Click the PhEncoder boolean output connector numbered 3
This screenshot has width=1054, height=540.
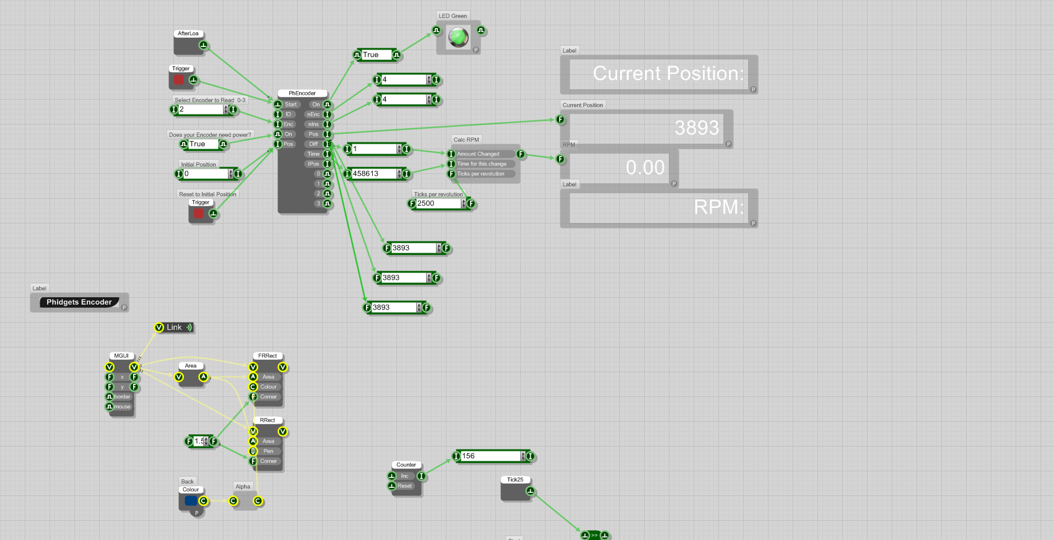(327, 204)
